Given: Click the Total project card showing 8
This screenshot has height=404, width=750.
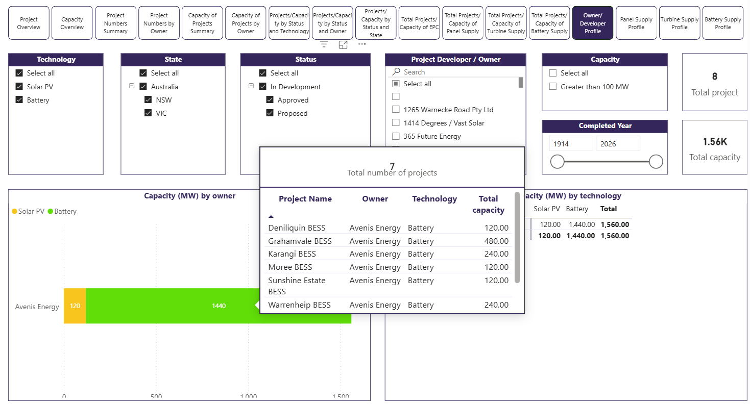Looking at the screenshot, I should coord(715,82).
